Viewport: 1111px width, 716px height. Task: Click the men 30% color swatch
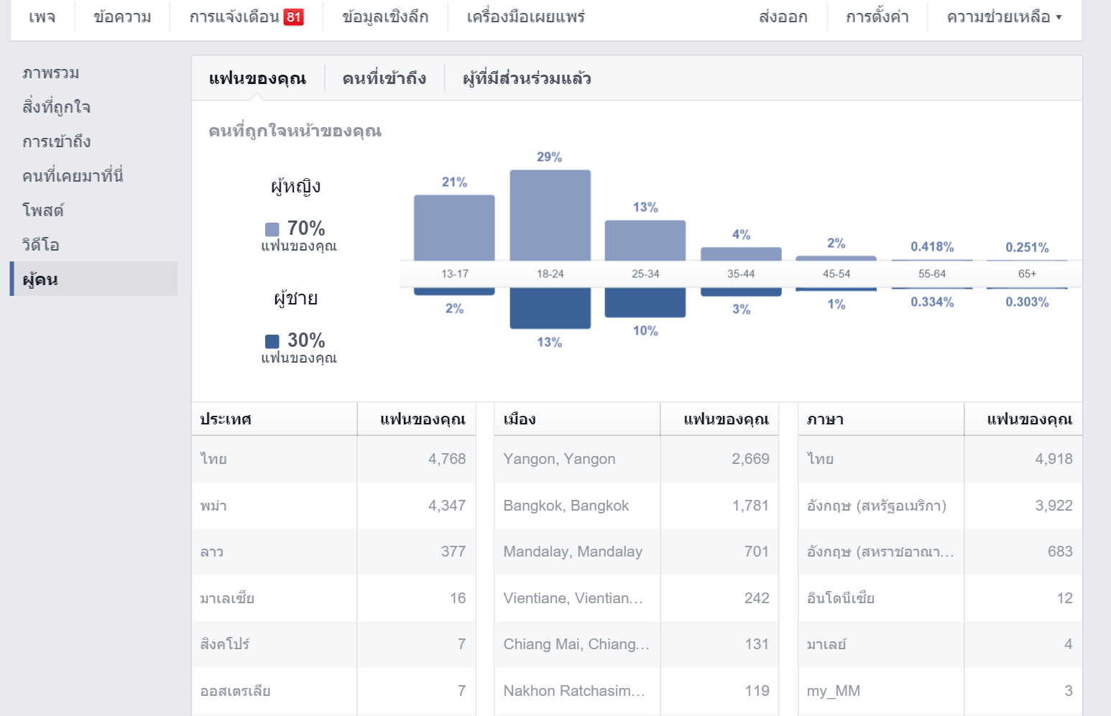pos(272,341)
